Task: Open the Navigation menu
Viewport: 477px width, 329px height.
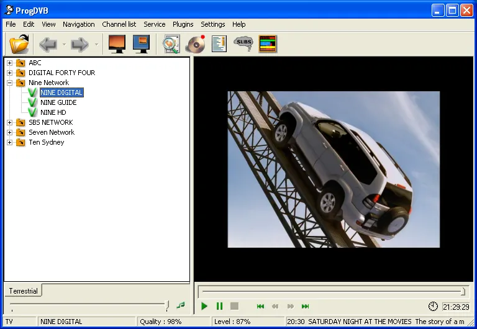Action: [79, 24]
